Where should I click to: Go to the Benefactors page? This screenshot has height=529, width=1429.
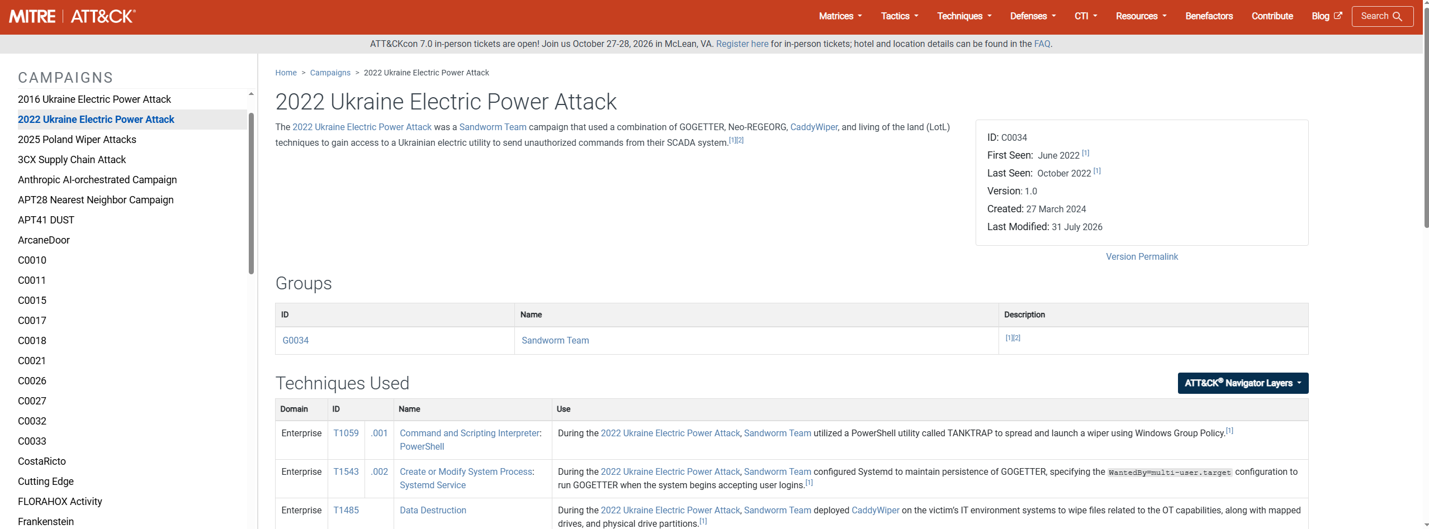[1209, 16]
